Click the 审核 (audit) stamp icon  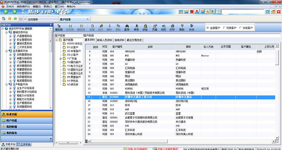[136, 27]
